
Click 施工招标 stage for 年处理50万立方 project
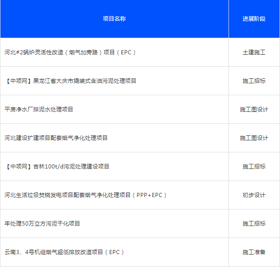[x=254, y=224]
